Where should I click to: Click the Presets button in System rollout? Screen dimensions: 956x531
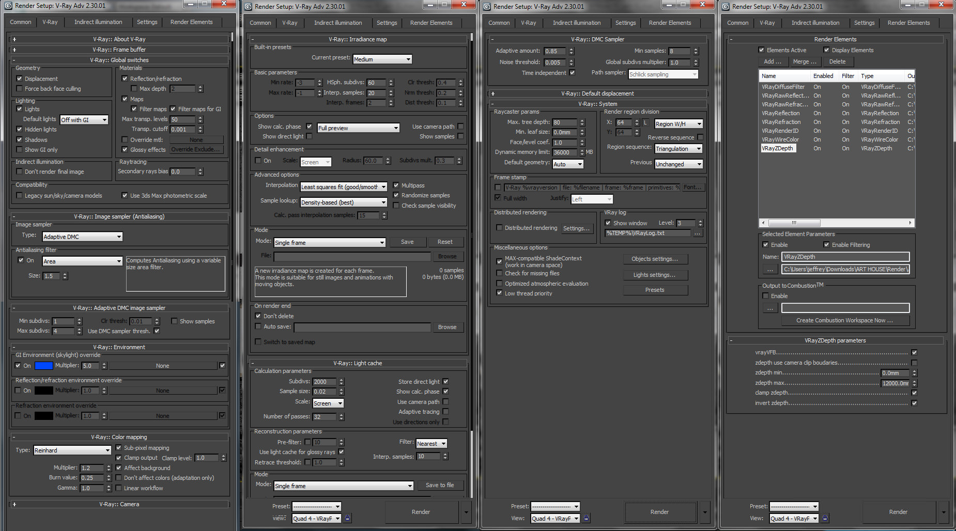click(655, 290)
